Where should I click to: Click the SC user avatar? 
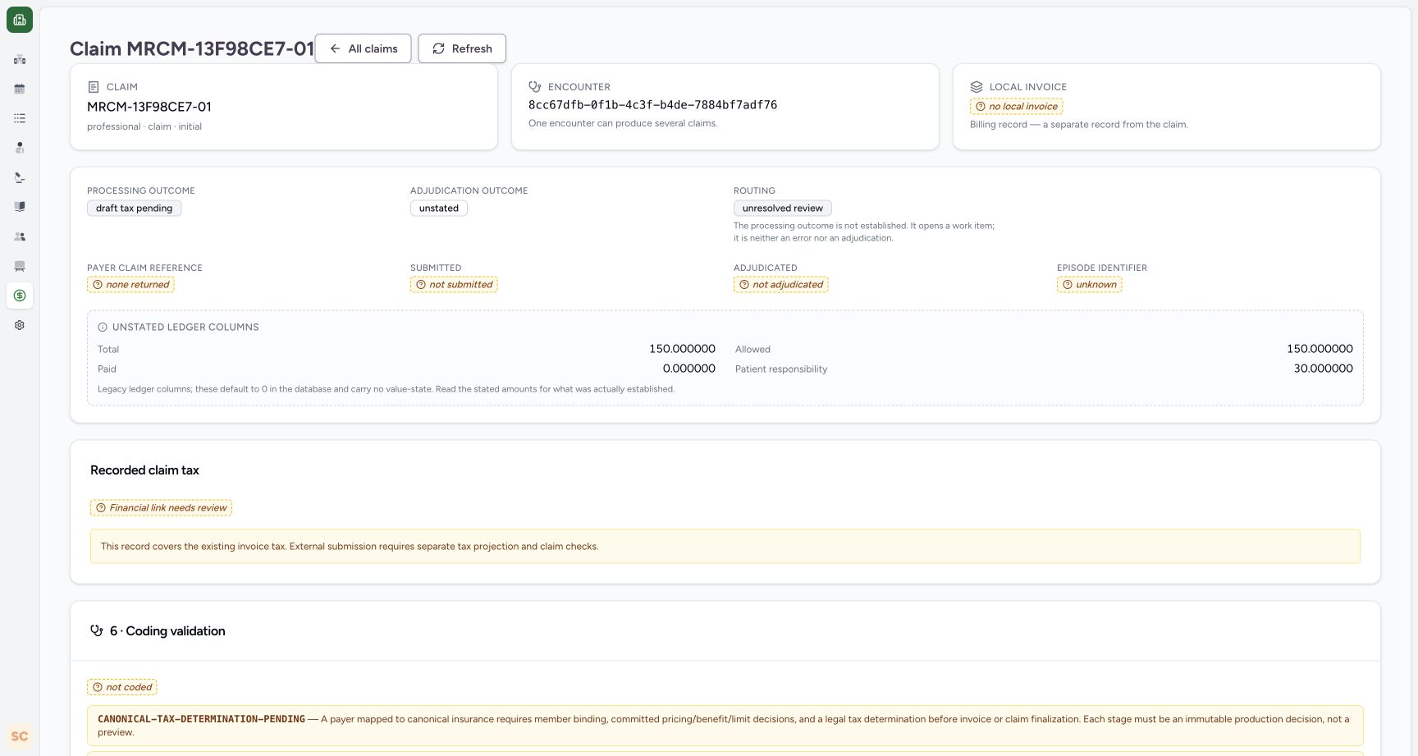(x=20, y=736)
